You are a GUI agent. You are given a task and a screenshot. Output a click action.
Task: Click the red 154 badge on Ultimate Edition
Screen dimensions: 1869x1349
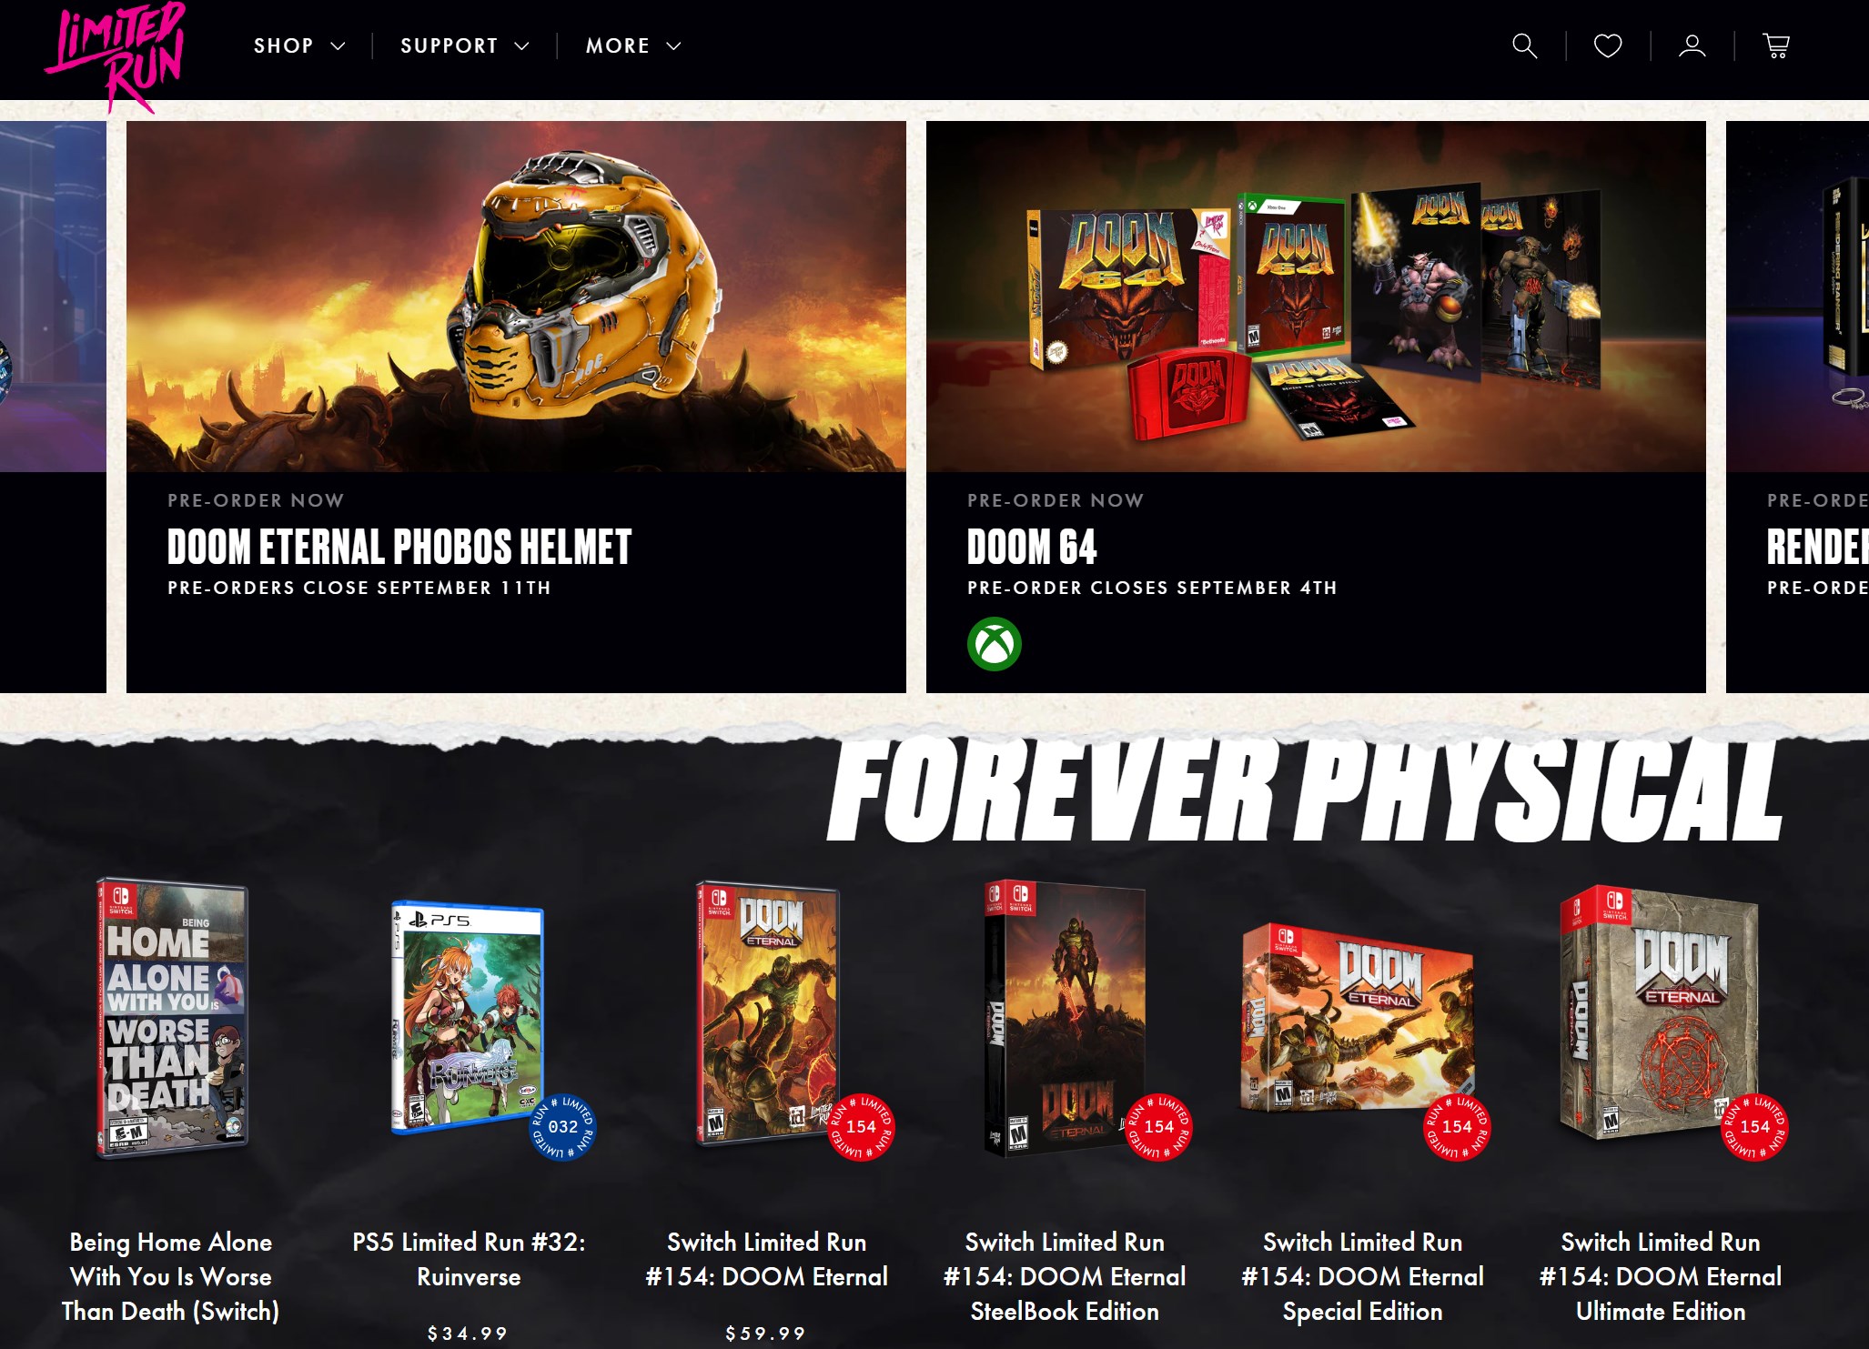point(1754,1127)
